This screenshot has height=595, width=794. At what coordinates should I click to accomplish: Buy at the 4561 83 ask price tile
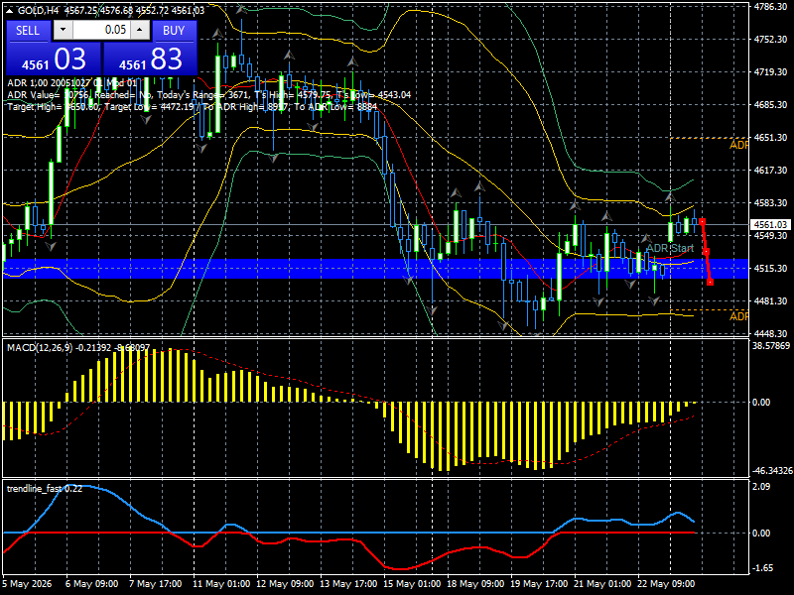click(x=150, y=59)
